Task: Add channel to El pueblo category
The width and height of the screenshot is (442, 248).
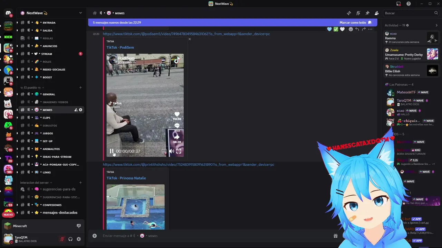Action: [80, 87]
